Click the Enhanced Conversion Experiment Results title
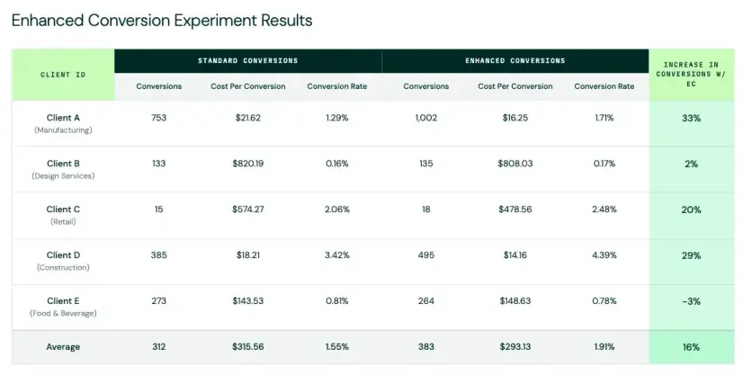743x375 pixels. 162,21
